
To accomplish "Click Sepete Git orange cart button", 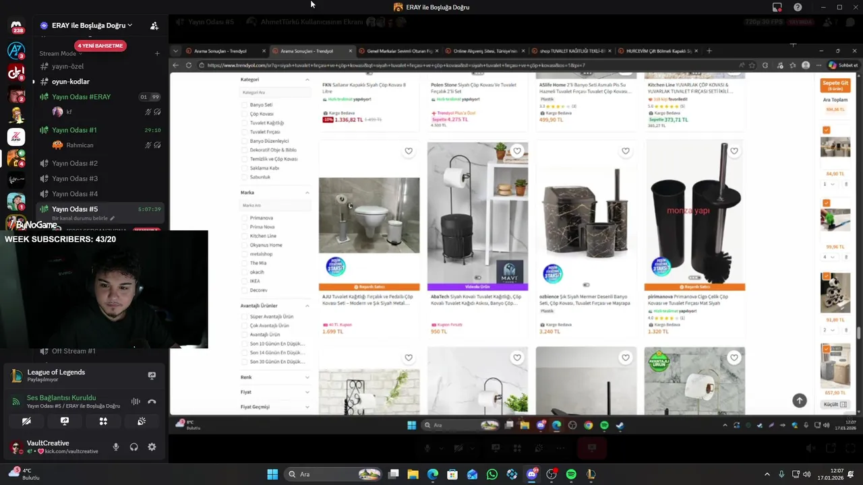I will (x=835, y=86).
